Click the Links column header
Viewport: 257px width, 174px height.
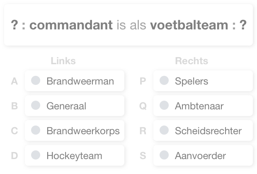[x=63, y=61]
